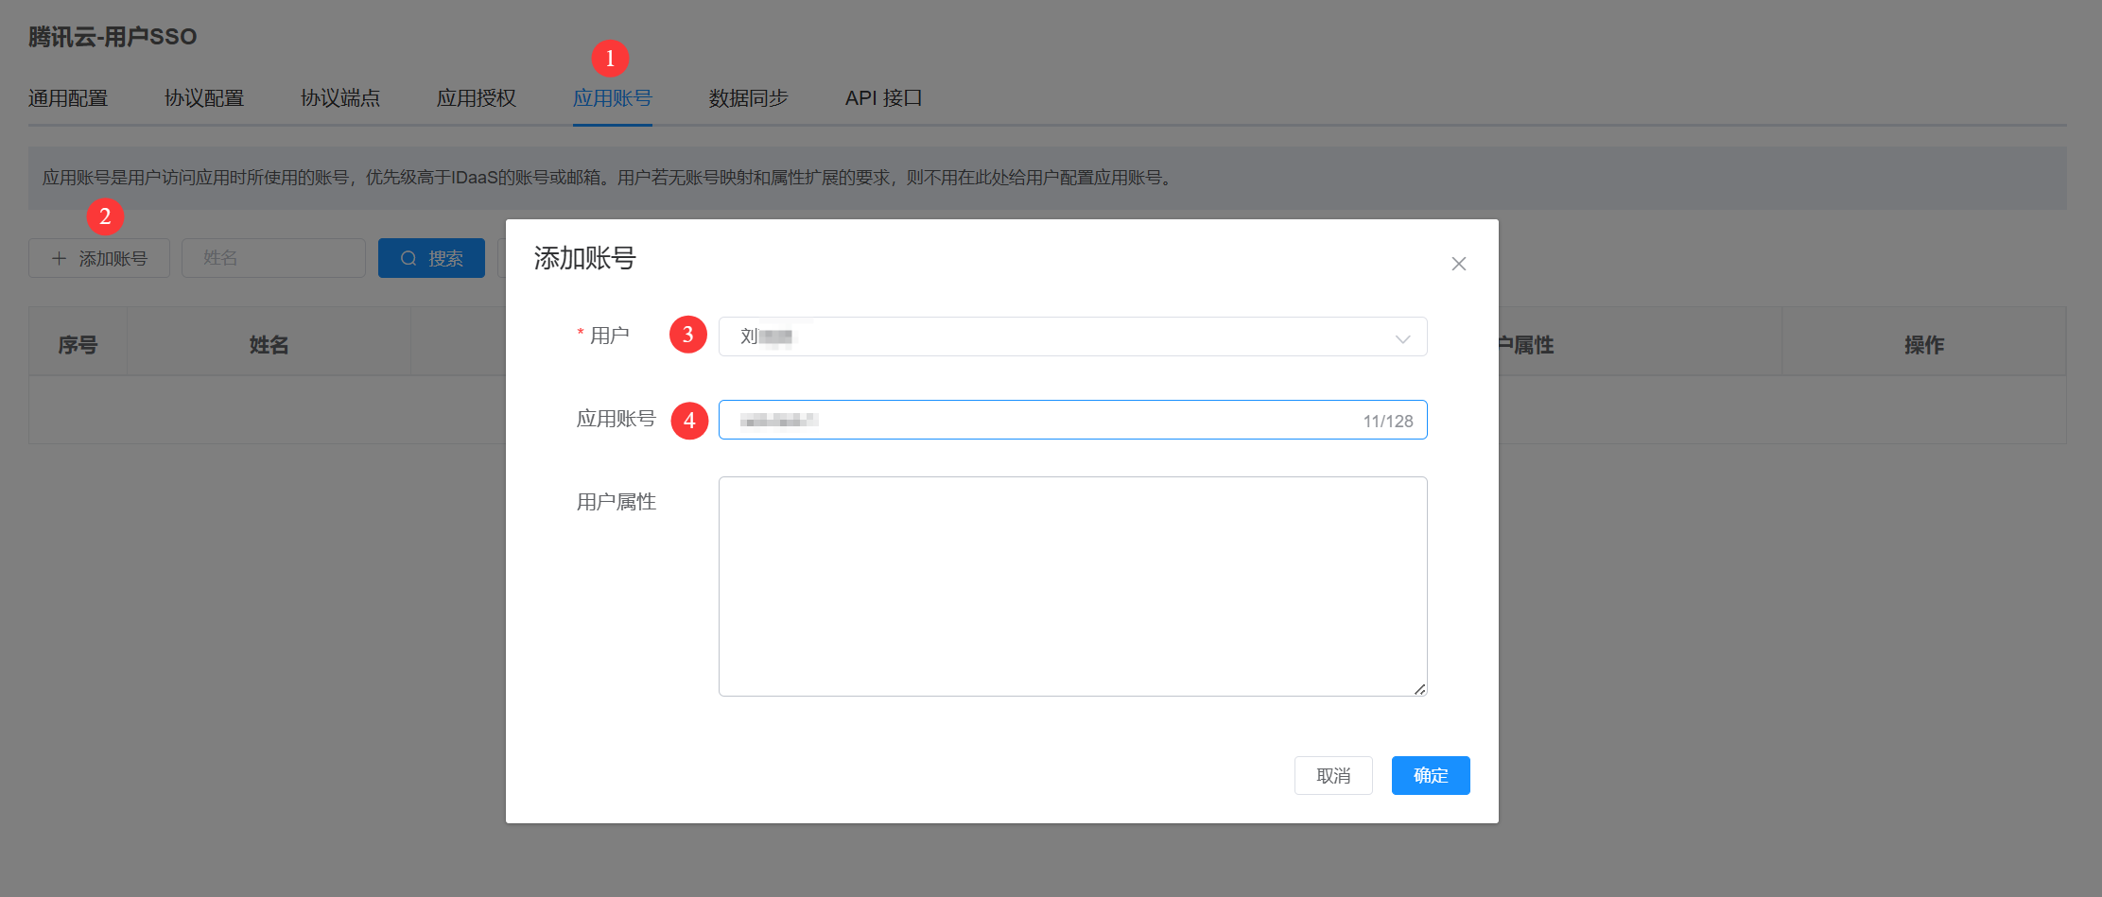Expand the 用户 dropdown arrow

pyautogui.click(x=1402, y=337)
